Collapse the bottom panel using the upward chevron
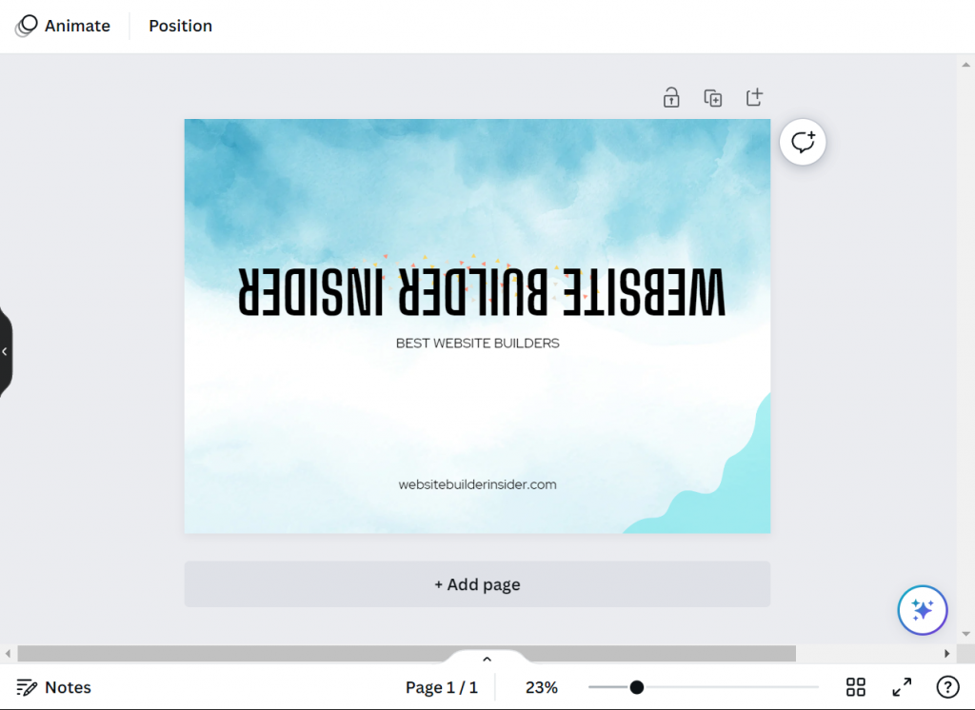 (x=487, y=658)
